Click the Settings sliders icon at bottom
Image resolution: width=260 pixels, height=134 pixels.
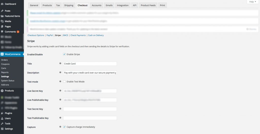(x=2, y=129)
